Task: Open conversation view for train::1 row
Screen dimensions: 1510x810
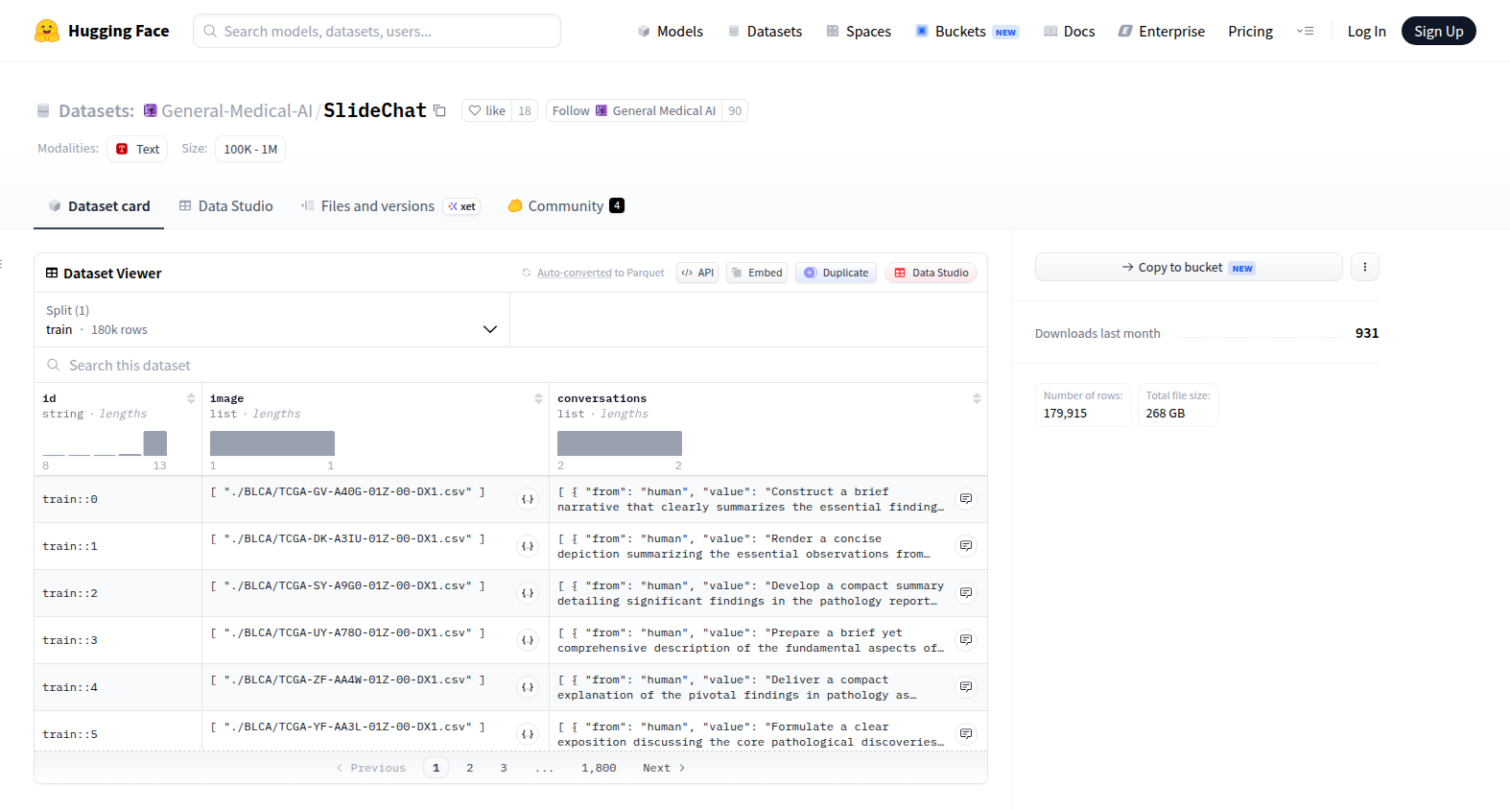Action: tap(966, 546)
